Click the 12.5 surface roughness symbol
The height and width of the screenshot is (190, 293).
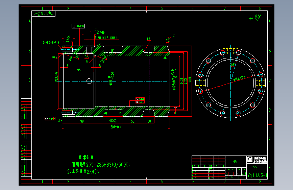(258, 17)
